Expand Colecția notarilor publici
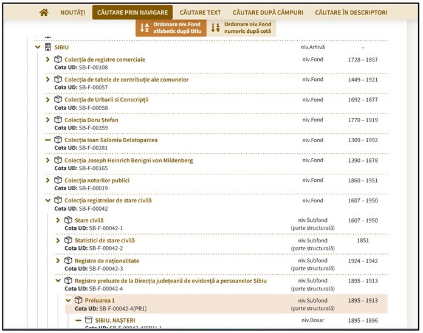423x333 pixels. click(x=48, y=180)
